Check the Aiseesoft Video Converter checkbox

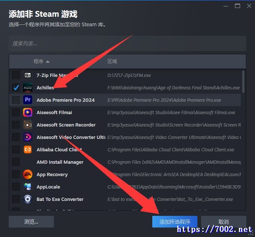click(x=16, y=137)
